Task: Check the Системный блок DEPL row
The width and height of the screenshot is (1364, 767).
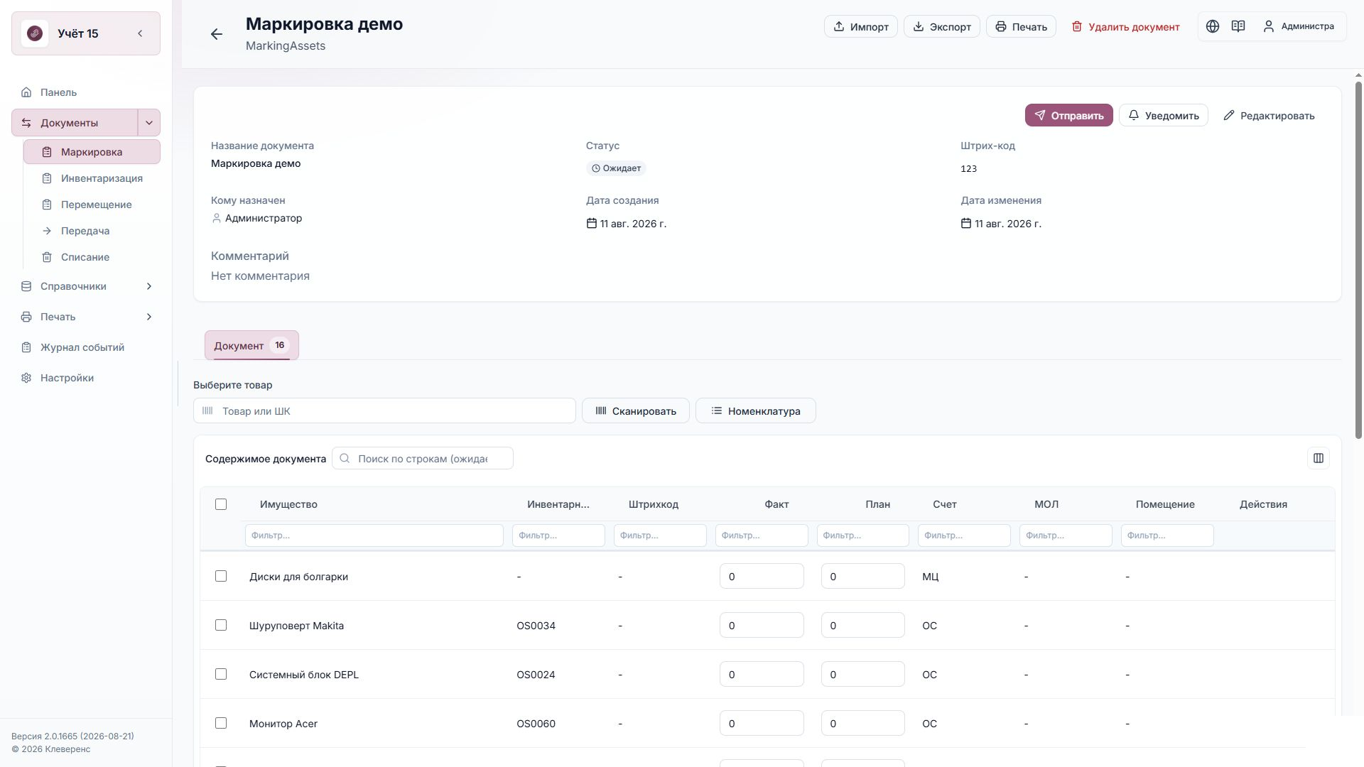Action: 221,674
